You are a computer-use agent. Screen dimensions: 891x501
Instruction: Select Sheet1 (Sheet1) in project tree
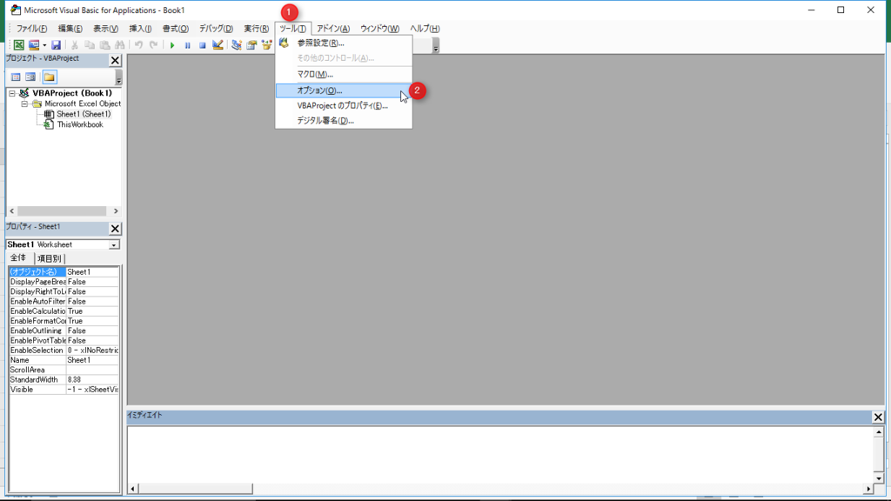click(x=84, y=114)
